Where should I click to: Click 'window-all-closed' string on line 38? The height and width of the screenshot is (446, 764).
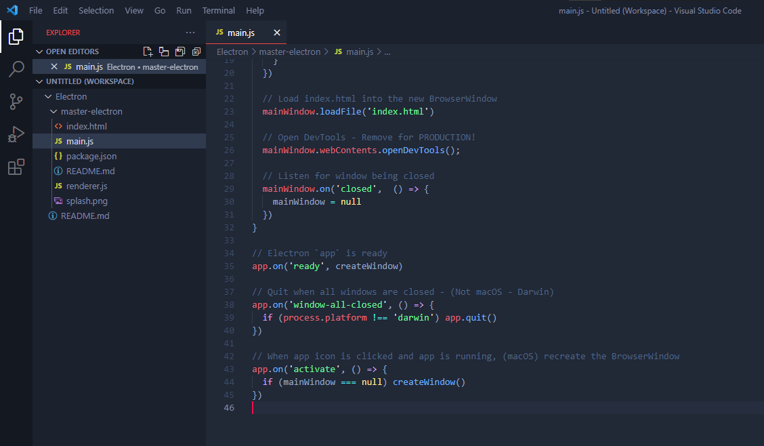pyautogui.click(x=338, y=304)
